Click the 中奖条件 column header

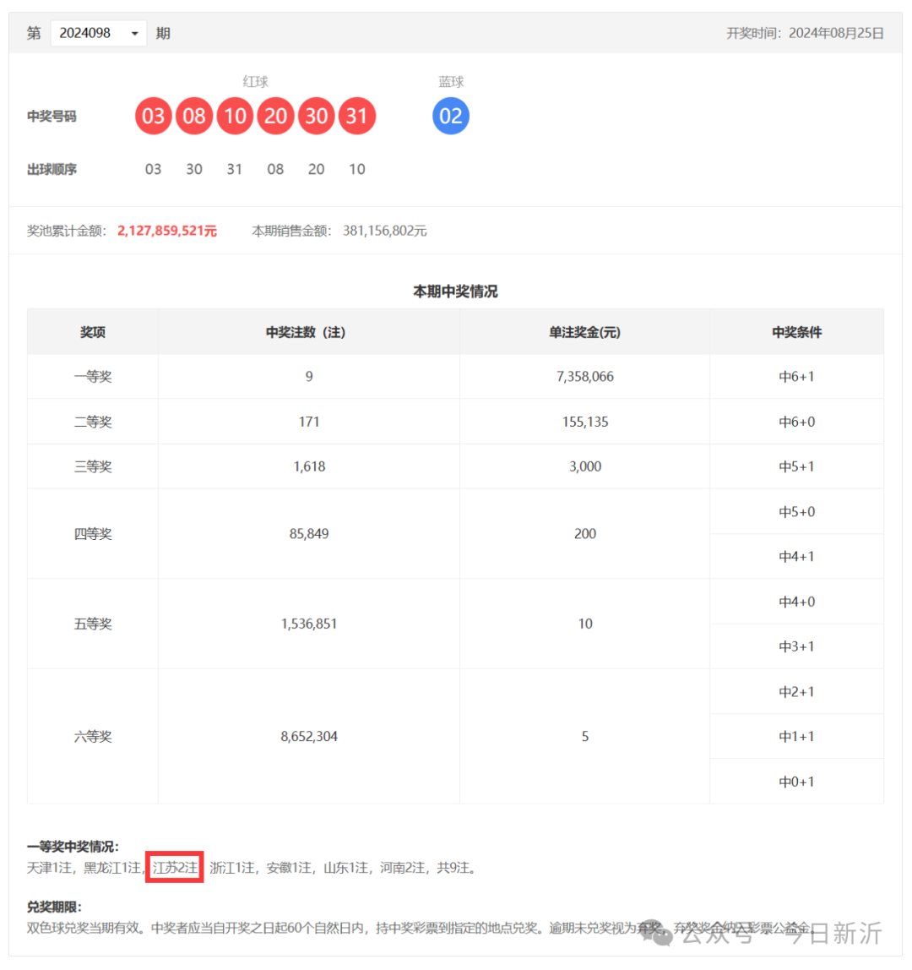coord(797,332)
